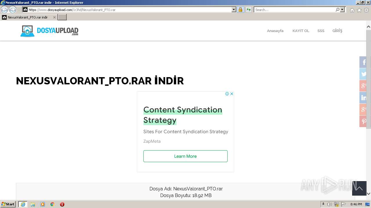This screenshot has width=371, height=208.
Task: Click the search magnifier icon
Action: click(x=337, y=10)
